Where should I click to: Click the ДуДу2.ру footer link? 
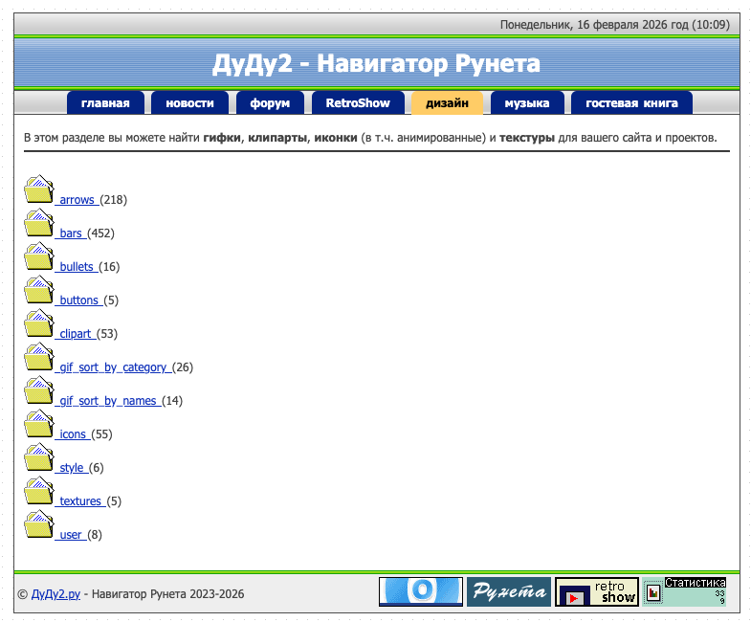55,594
